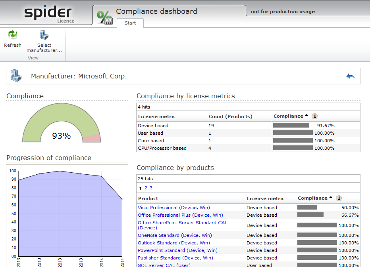The image size is (370, 267).
Task: Sort products table by Product column header
Action: [x=148, y=198]
